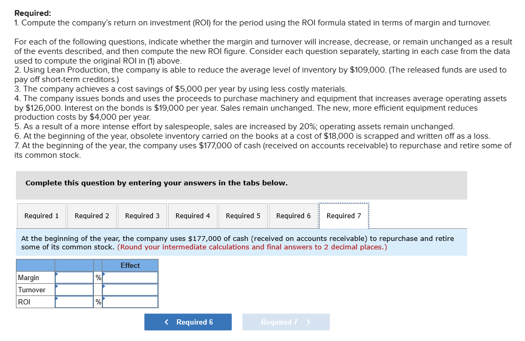
Task: Click the Margin percentage input field
Action: tap(74, 277)
